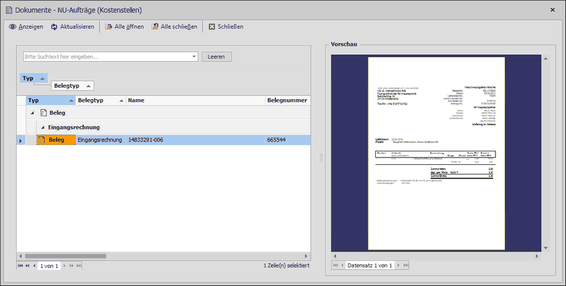566x286 pixels.
Task: Click the orange Beleg icon in selected row
Action: [41, 140]
